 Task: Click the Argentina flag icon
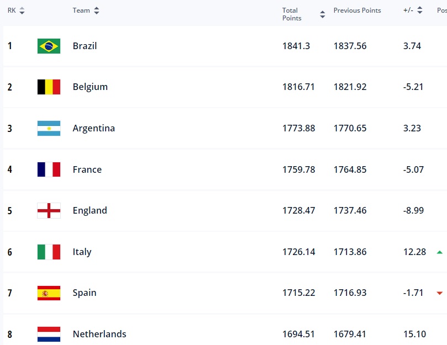click(x=49, y=128)
